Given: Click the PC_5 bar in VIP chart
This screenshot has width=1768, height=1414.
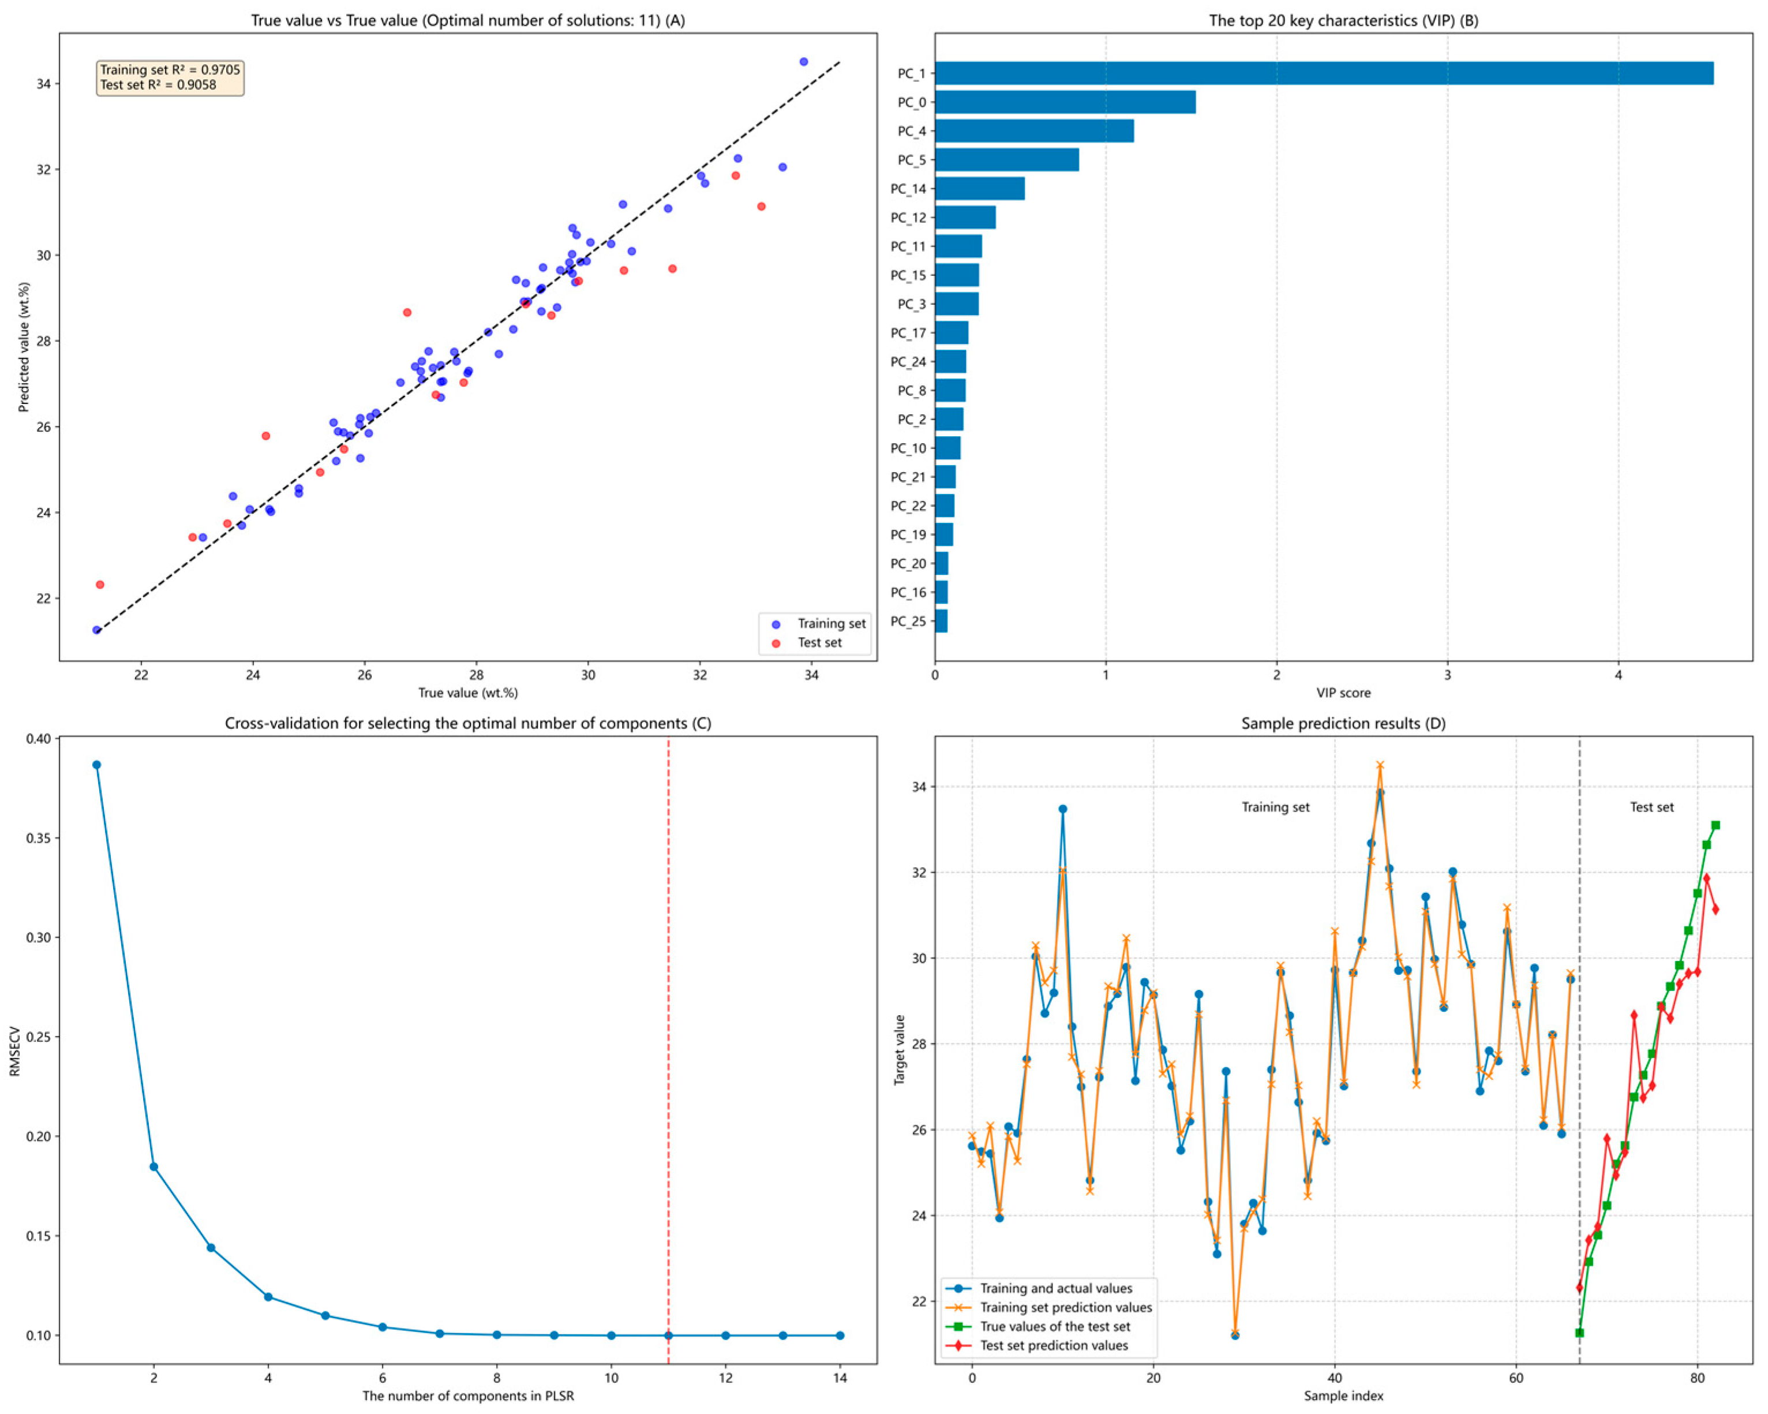Looking at the screenshot, I should click(x=1006, y=159).
